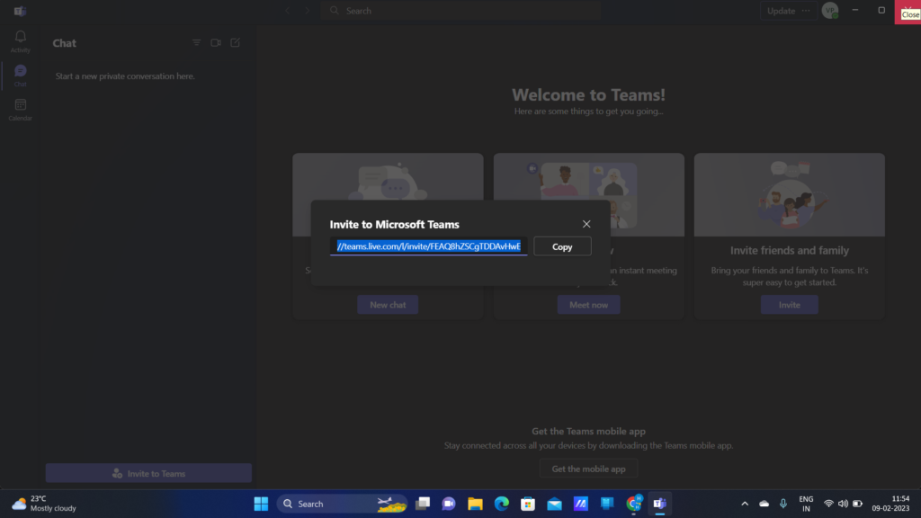Screen dimensions: 921x518
Task: Open the Chat app icon on the taskbar
Action: [449, 504]
